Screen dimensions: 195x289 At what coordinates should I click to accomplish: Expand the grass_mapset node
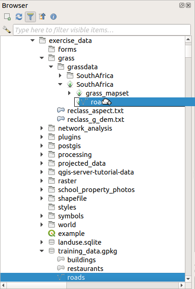pyautogui.click(x=69, y=93)
